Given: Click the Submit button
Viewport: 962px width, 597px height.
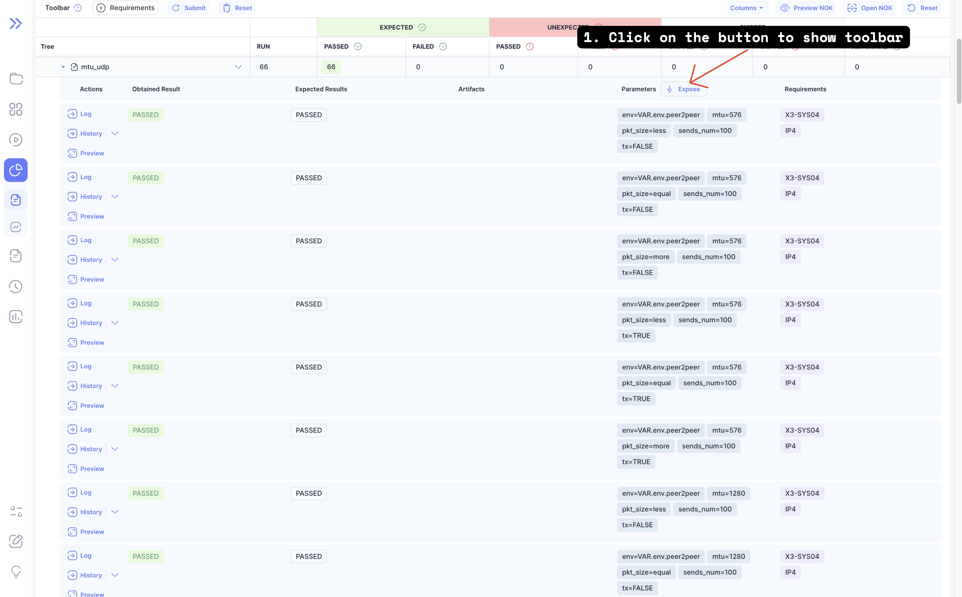Looking at the screenshot, I should coord(189,7).
